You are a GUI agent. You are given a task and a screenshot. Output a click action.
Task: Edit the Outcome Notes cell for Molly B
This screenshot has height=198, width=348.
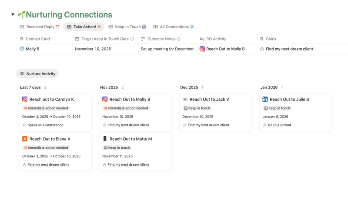(167, 49)
